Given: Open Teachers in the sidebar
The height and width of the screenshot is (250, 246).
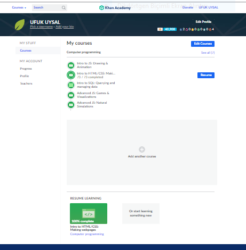Looking at the screenshot, I should (26, 84).
